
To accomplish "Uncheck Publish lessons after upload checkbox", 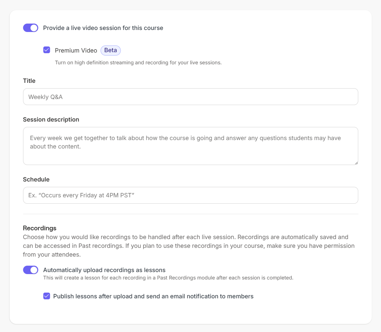I will (46, 296).
